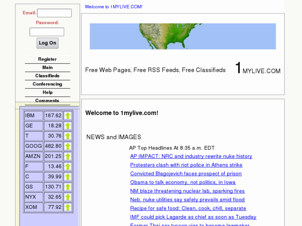
Task: Go to Main in the sidebar
Action: click(x=47, y=68)
